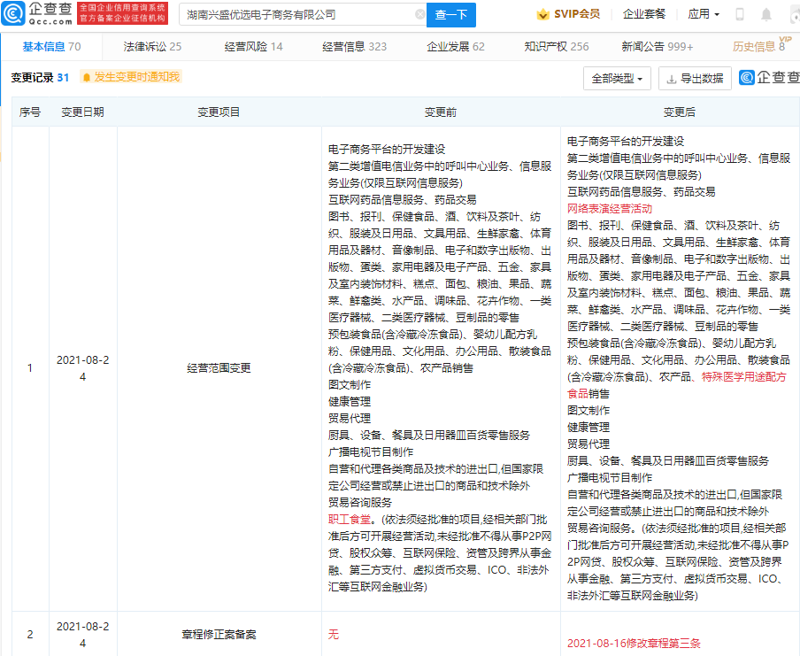Open the notification bell icon
Screen dimensions: 800x656
[x=766, y=14]
